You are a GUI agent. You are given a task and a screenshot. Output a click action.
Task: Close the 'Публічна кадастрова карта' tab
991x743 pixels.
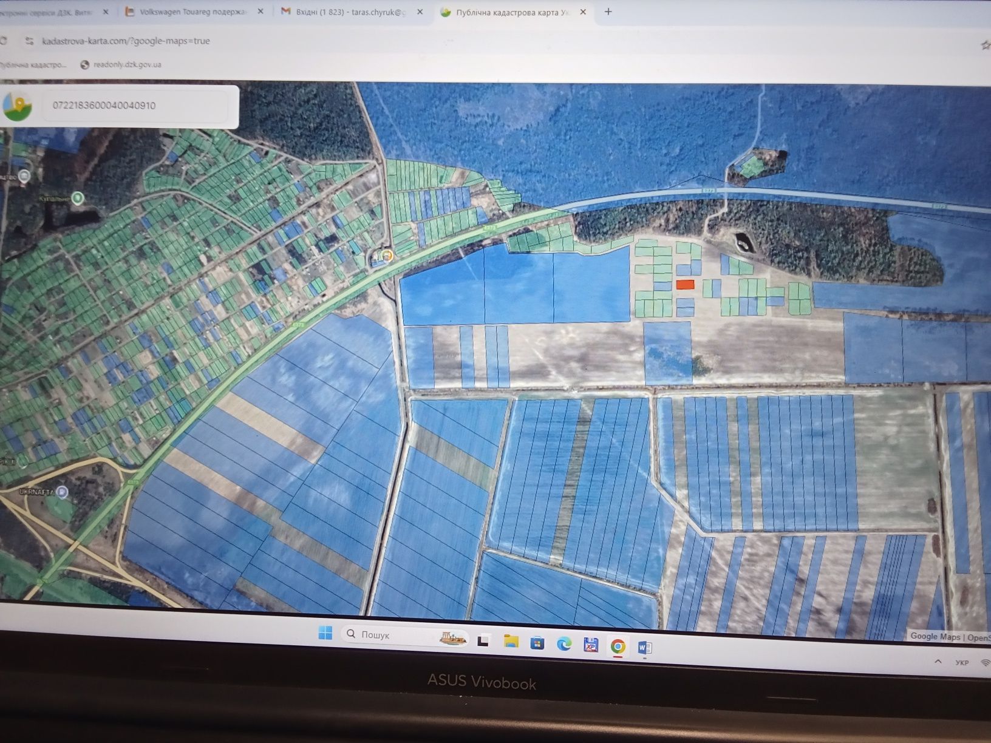pos(583,12)
